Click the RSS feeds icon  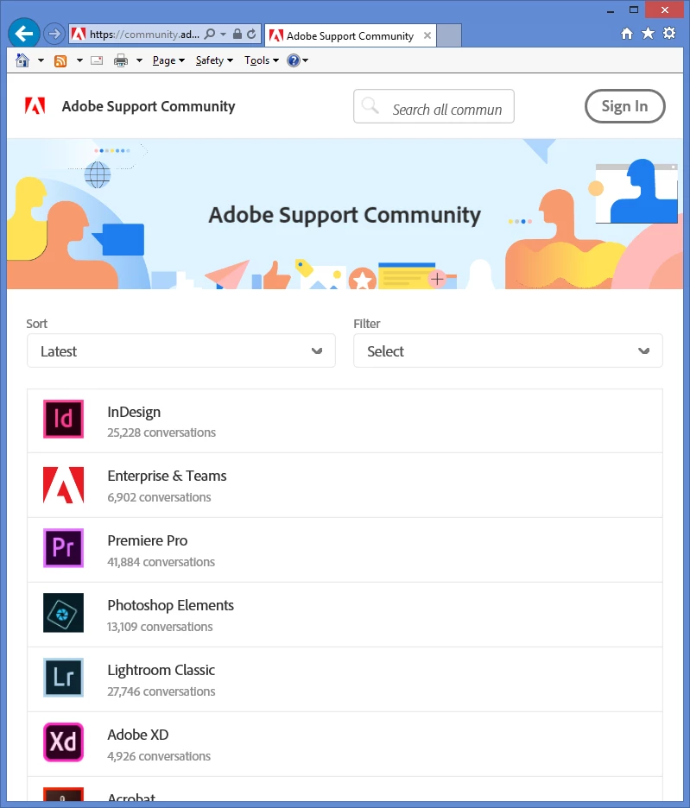[x=60, y=60]
